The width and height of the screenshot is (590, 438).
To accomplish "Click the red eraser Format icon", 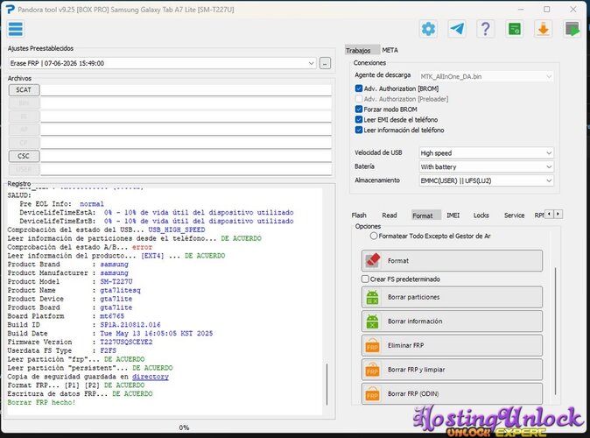I will click(x=373, y=261).
